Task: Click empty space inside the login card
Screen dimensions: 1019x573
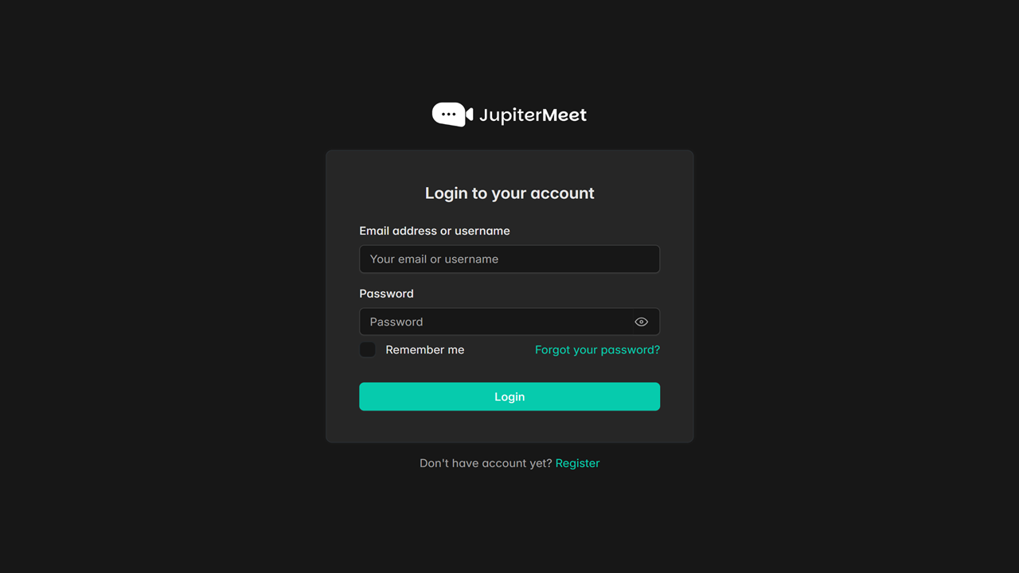Action: (x=509, y=426)
